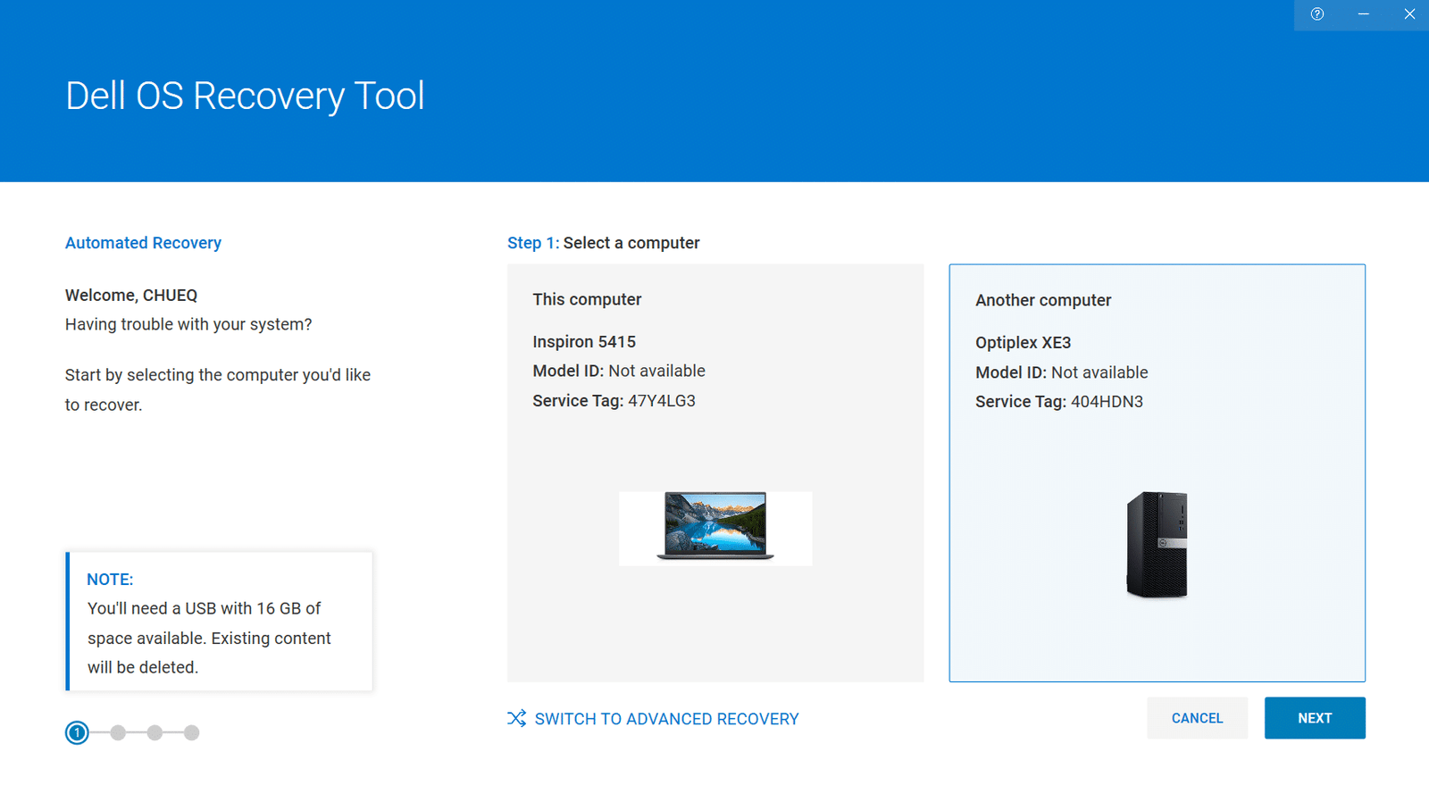Click Service Tag 47Y4LG3 text
The image size is (1429, 802).
pos(614,400)
